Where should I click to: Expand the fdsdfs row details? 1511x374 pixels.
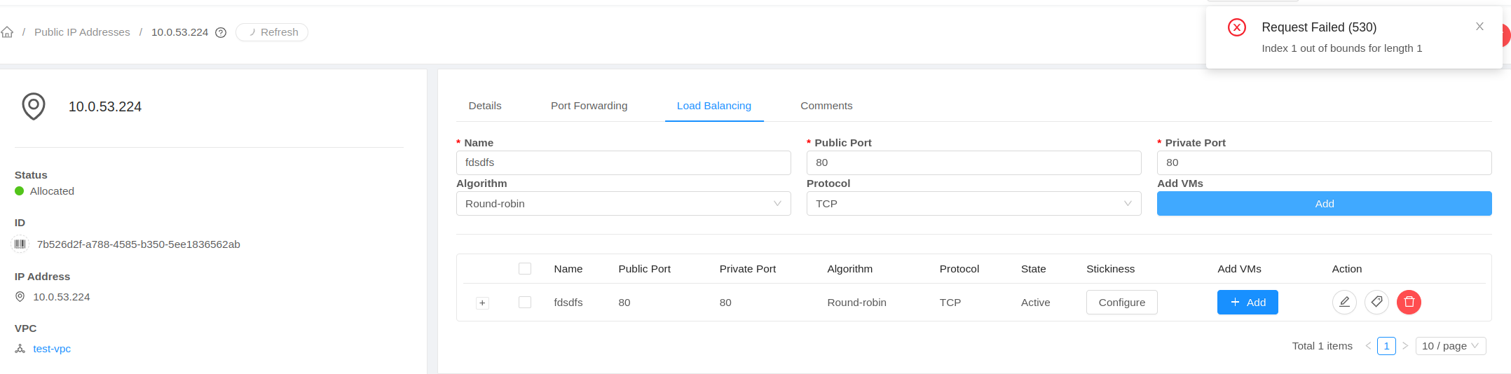tap(482, 303)
